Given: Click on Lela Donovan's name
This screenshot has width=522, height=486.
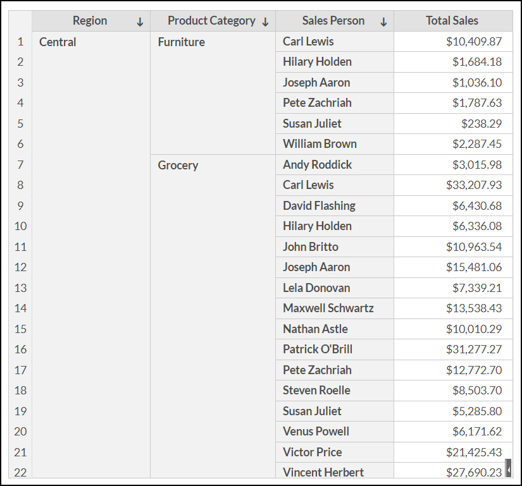Looking at the screenshot, I should [x=316, y=288].
